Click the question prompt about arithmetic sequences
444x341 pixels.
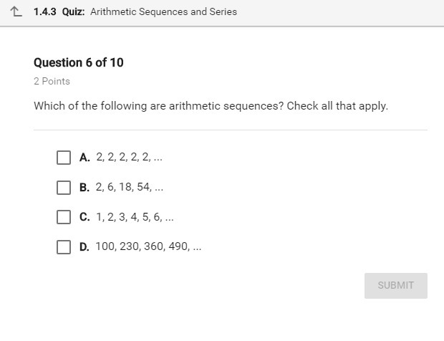[x=211, y=106]
